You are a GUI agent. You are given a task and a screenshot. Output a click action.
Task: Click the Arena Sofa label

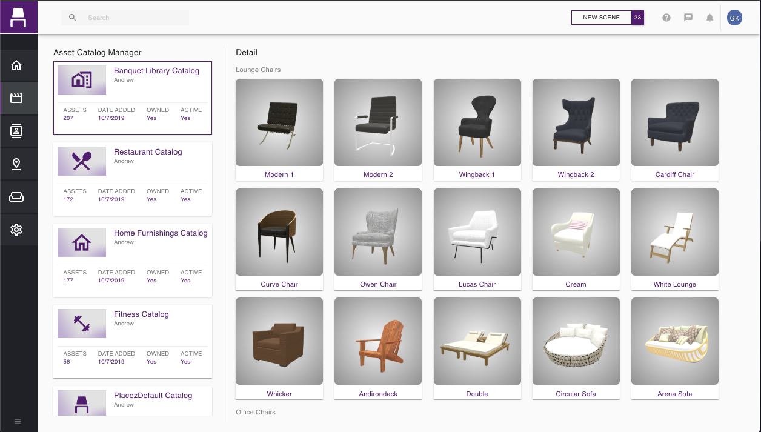pos(675,394)
